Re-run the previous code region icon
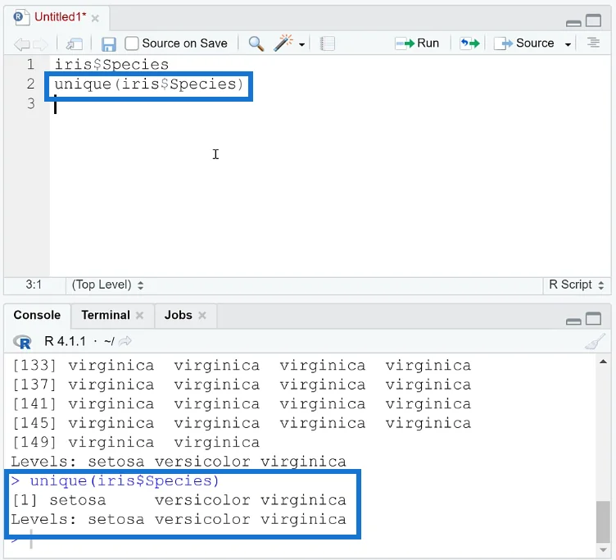Viewport: 616px width, 560px height. pos(470,43)
